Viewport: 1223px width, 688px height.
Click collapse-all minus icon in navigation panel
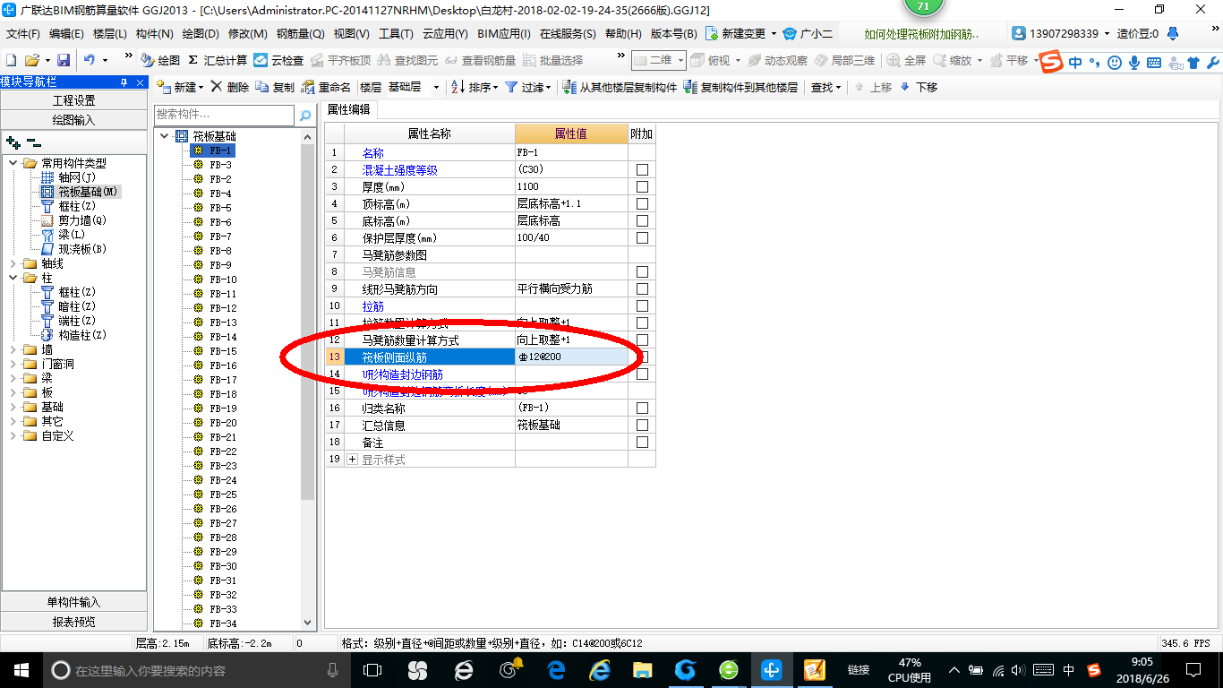[x=34, y=142]
